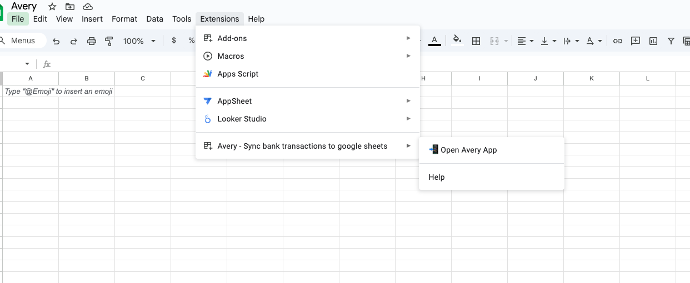Click the undo arrow in toolbar
Viewport: 690px width, 283px height.
(x=56, y=41)
